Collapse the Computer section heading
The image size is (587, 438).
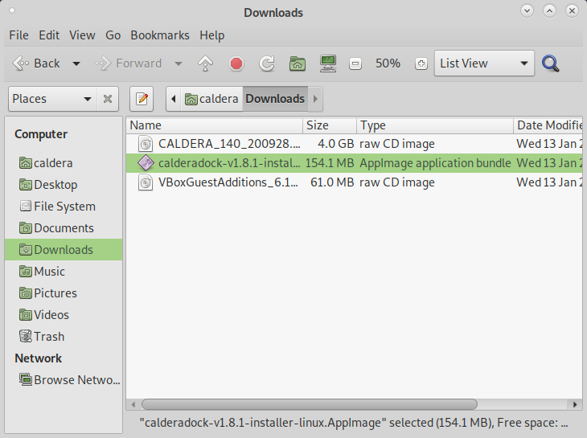(41, 134)
